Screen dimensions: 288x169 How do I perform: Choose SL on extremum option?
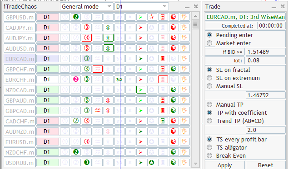coord(209,78)
